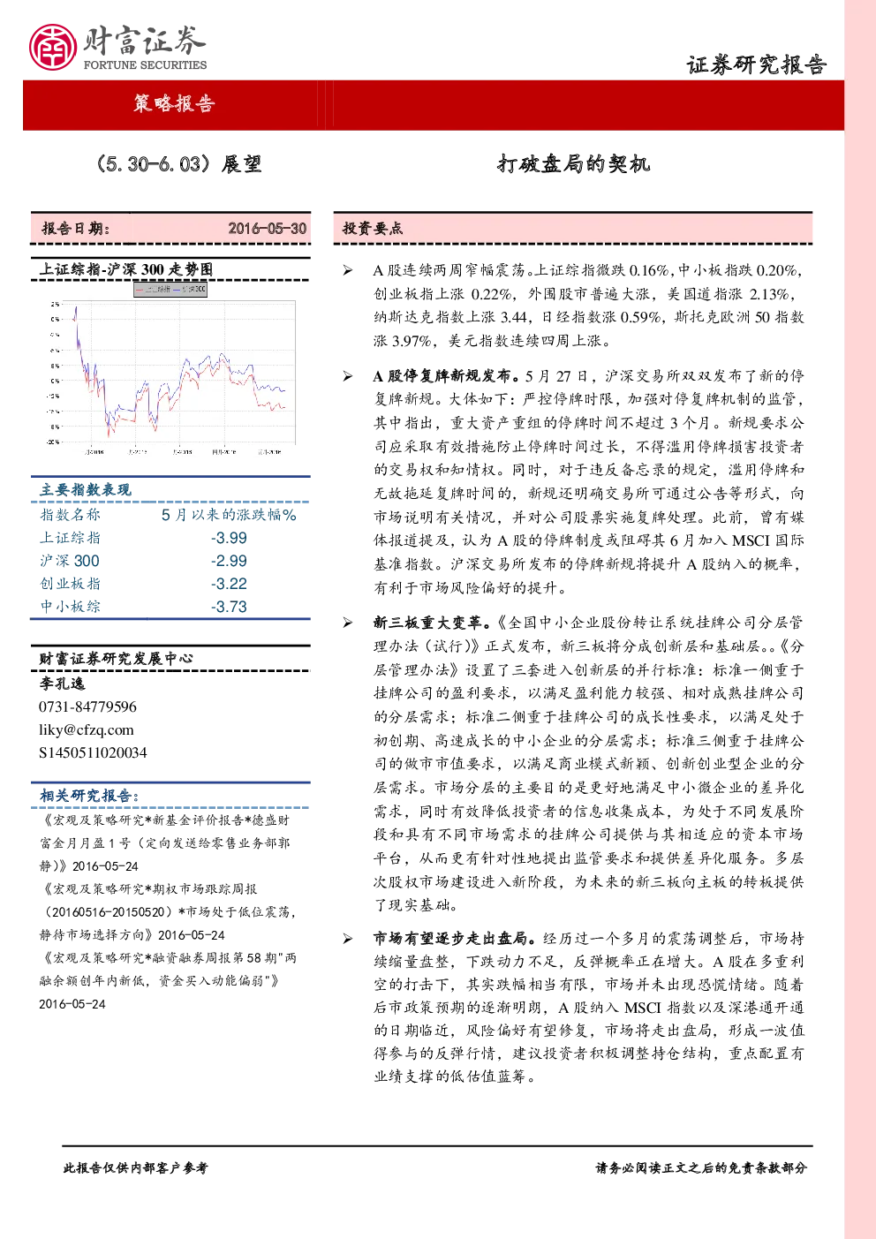The image size is (876, 1239).
Task: Select the 沪深300 row label
Action: 70,561
